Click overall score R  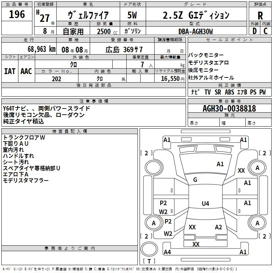pyautogui.click(x=260, y=16)
